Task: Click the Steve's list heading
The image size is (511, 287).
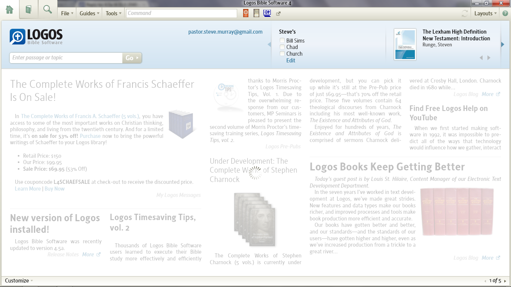Action: pos(287,32)
